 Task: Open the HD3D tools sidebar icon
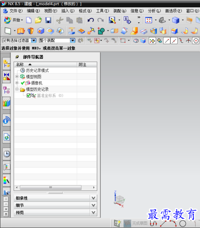click(6, 120)
